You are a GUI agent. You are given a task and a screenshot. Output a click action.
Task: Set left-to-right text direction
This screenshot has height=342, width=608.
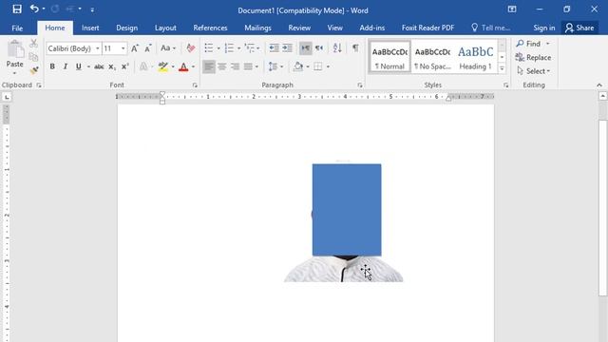(306, 48)
